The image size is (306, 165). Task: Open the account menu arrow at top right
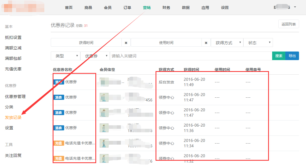click(295, 7)
